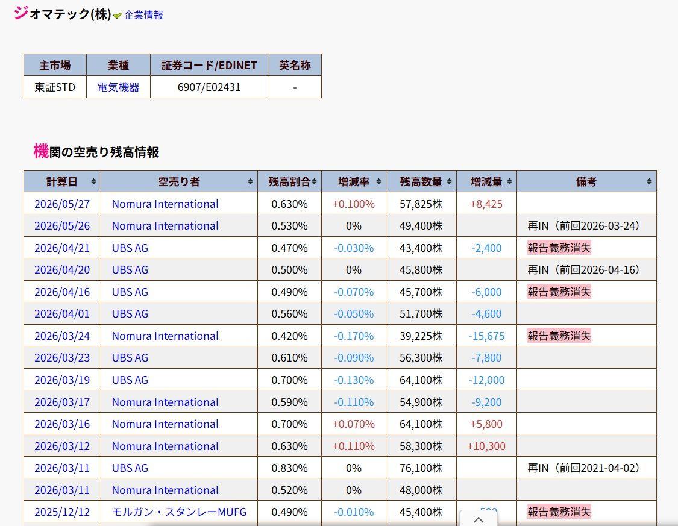Open the 企業情報 company info link

pos(143,15)
